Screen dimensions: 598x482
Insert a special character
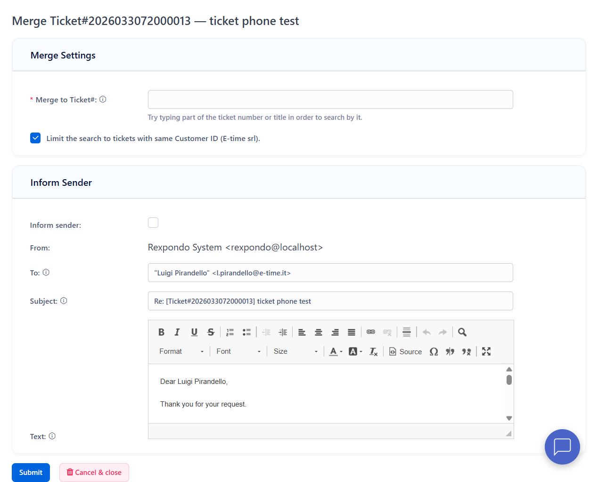point(434,351)
